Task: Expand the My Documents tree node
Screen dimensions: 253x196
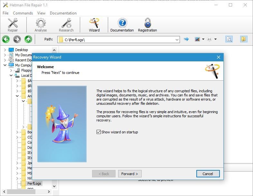Action: pyautogui.click(x=5, y=55)
